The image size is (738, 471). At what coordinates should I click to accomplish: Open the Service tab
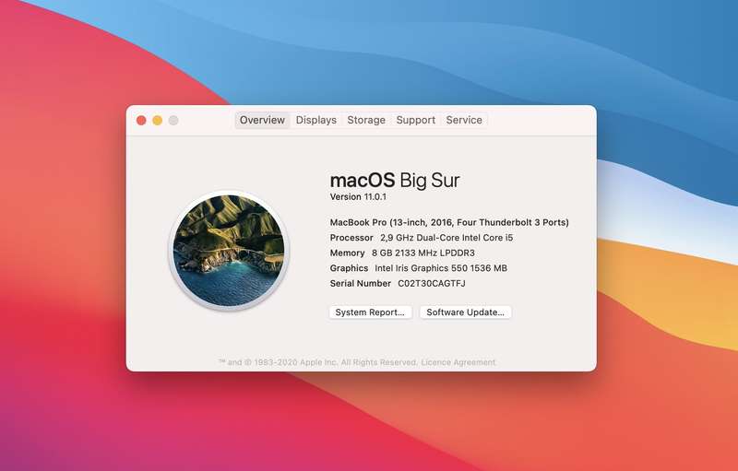(x=464, y=121)
